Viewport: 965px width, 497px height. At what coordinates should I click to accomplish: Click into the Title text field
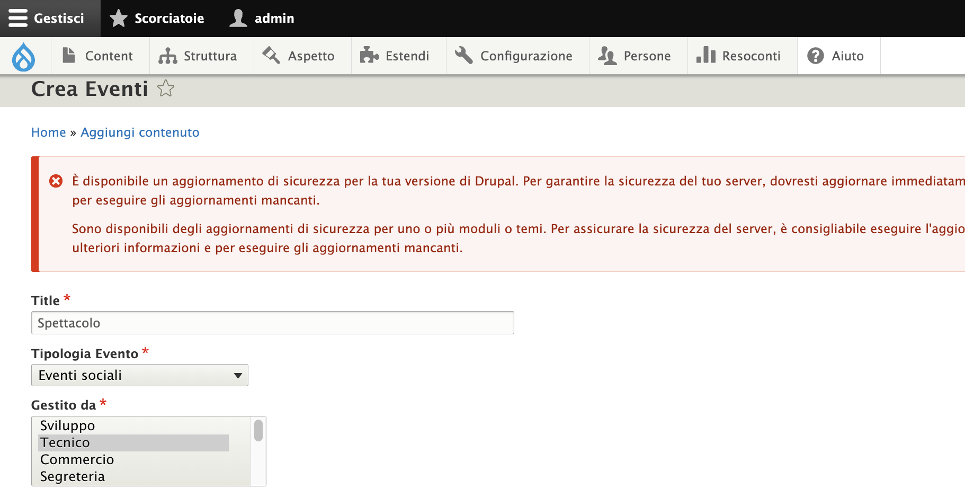coord(272,323)
